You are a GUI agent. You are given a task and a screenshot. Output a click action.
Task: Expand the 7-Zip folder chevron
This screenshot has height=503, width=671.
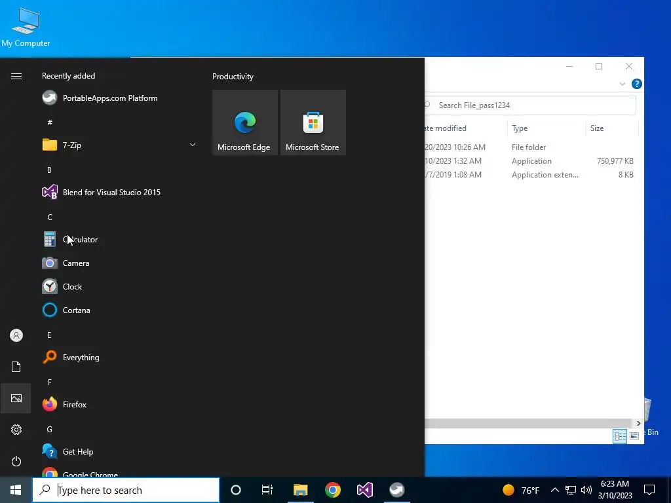[193, 145]
